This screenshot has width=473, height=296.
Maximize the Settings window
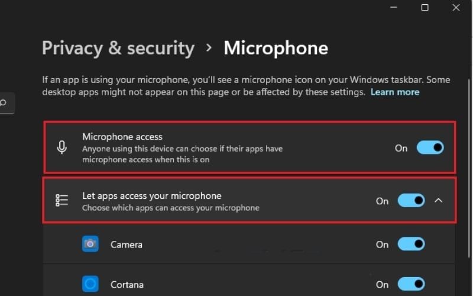(x=425, y=8)
